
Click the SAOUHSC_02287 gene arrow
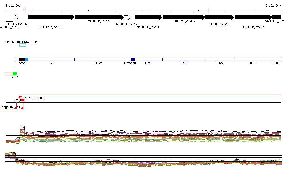pyautogui.click(x=253, y=17)
